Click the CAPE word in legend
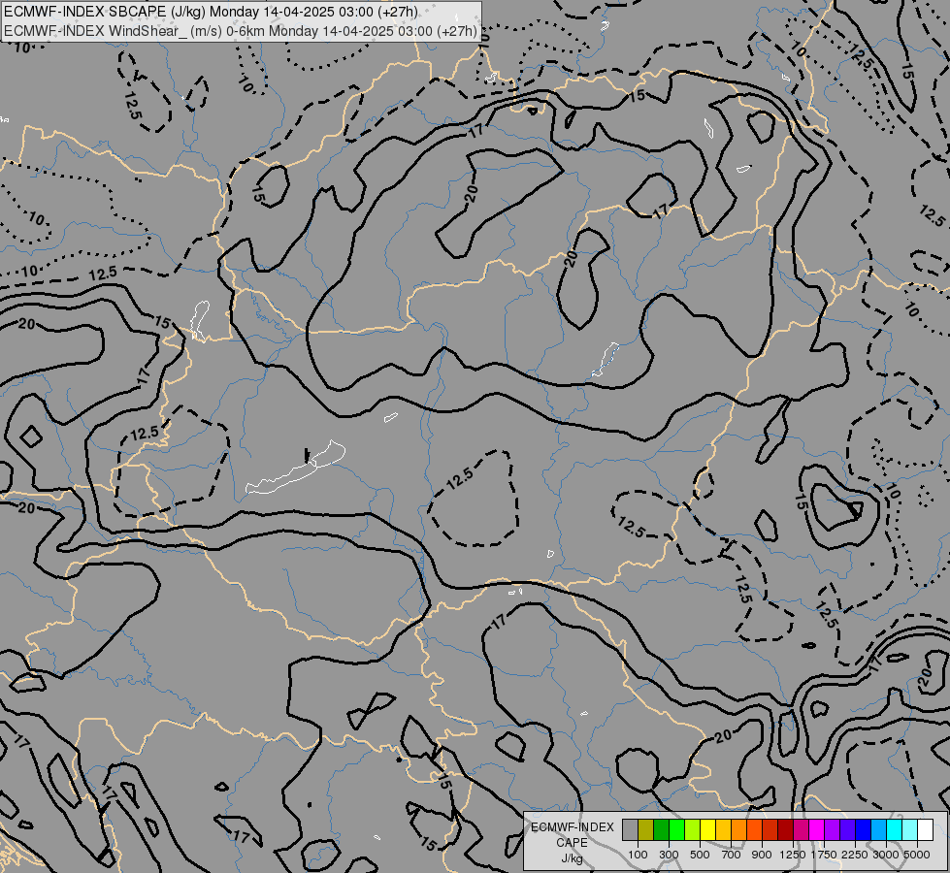 [572, 843]
